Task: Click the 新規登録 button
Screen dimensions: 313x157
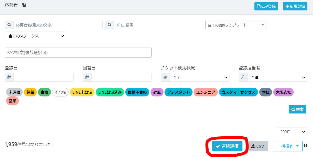Action: (295, 6)
